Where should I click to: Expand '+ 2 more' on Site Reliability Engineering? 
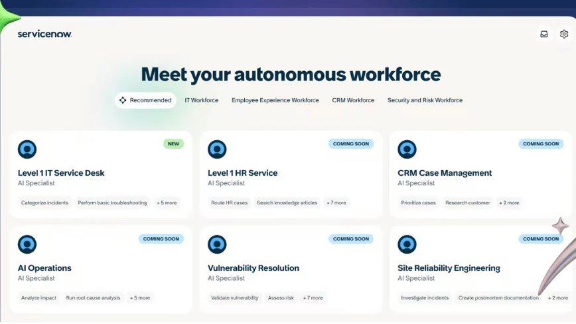558,298
